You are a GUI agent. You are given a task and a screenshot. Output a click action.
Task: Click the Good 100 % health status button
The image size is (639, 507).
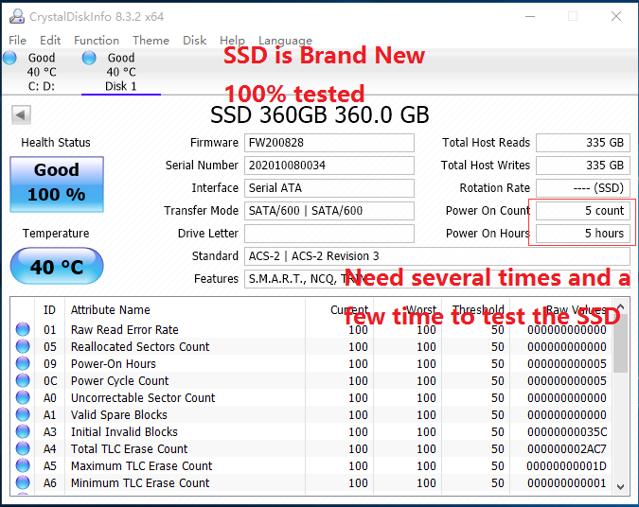(57, 184)
